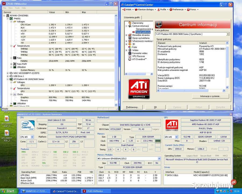Click the Intel Celeron logo in HWiNFO32

28,125
